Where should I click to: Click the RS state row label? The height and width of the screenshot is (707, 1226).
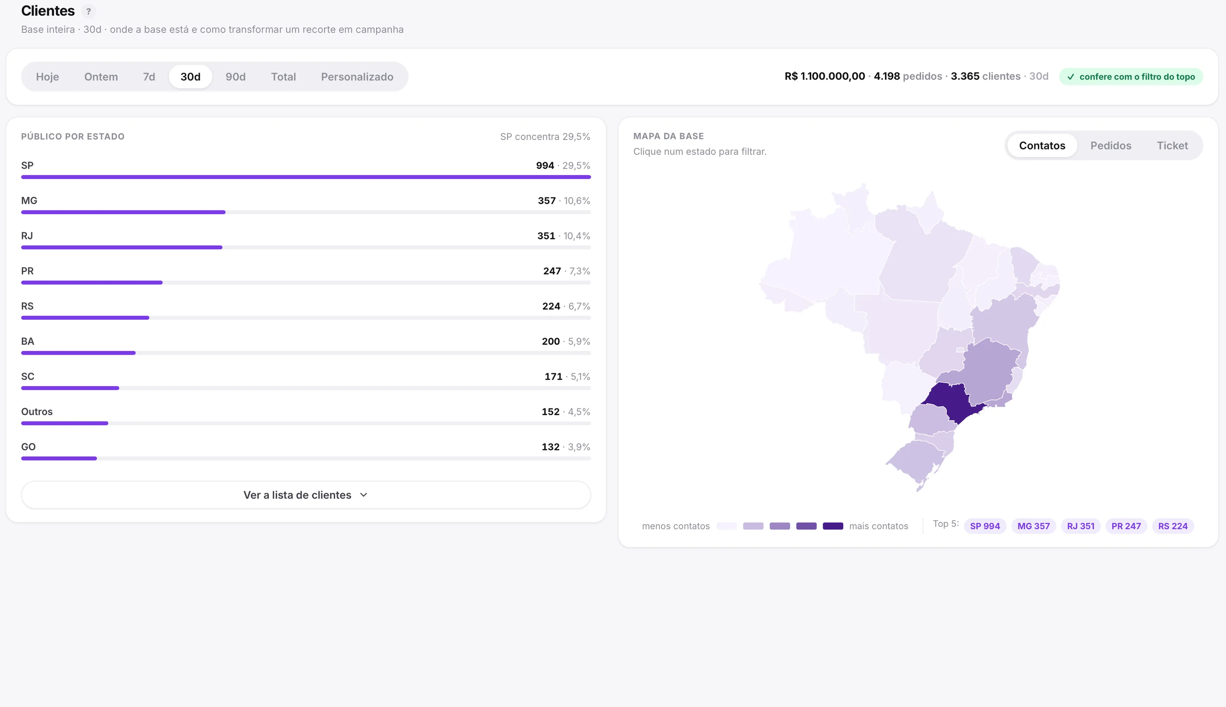[x=28, y=307]
